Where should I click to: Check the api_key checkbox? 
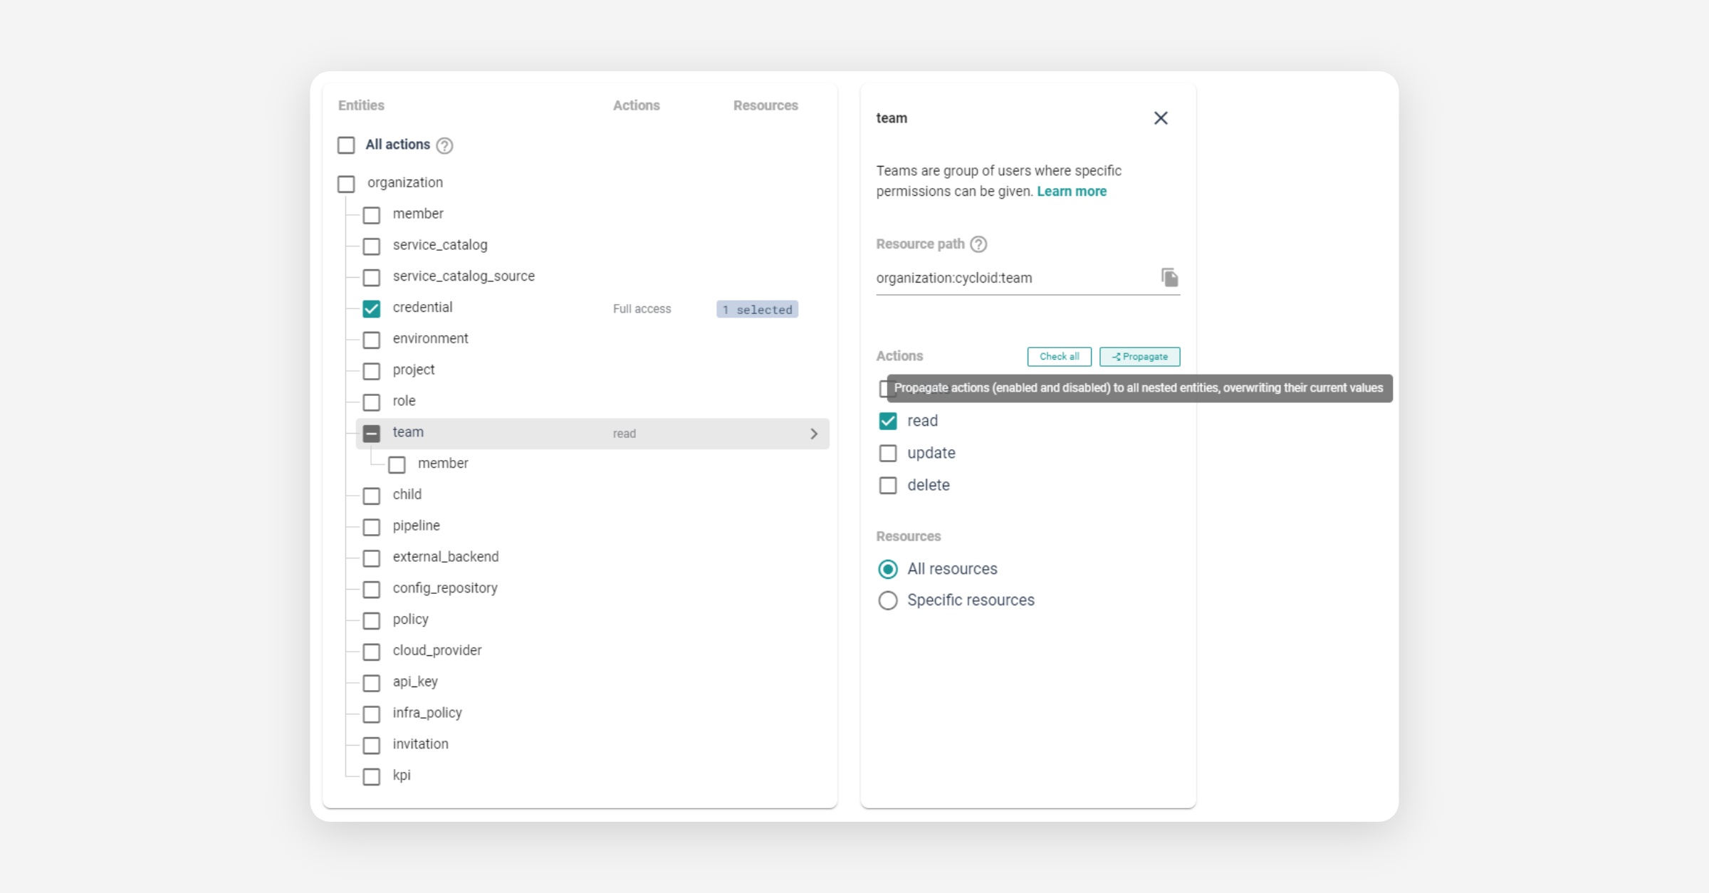pos(372,683)
